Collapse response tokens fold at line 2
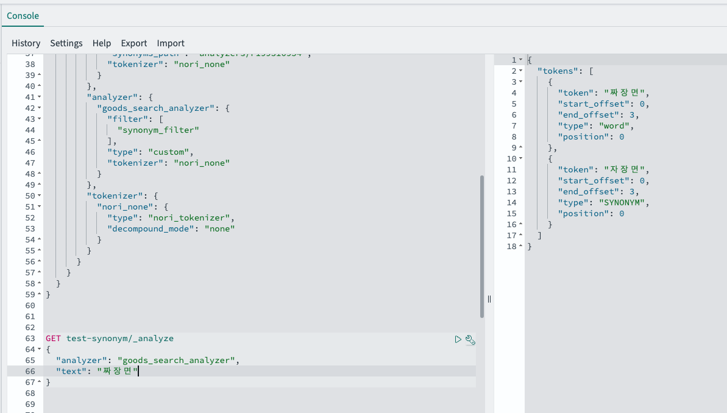This screenshot has height=413, width=727. (520, 71)
